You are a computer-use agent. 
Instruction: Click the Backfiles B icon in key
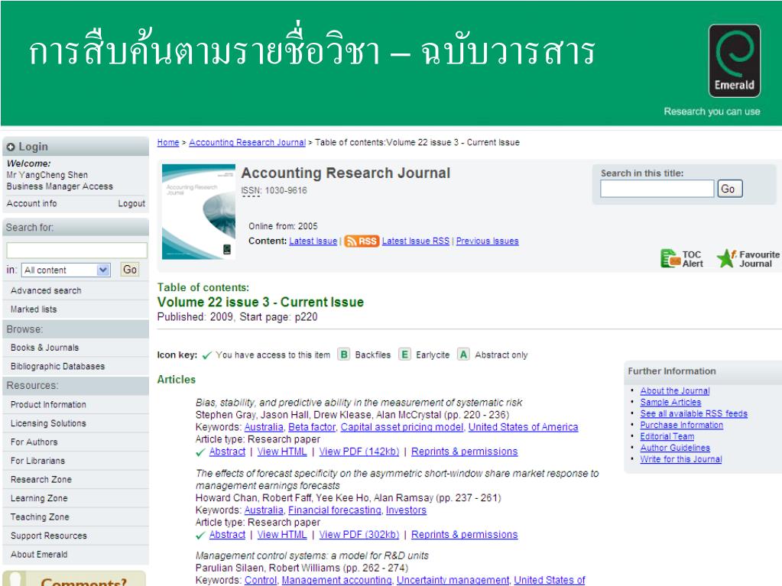[344, 355]
